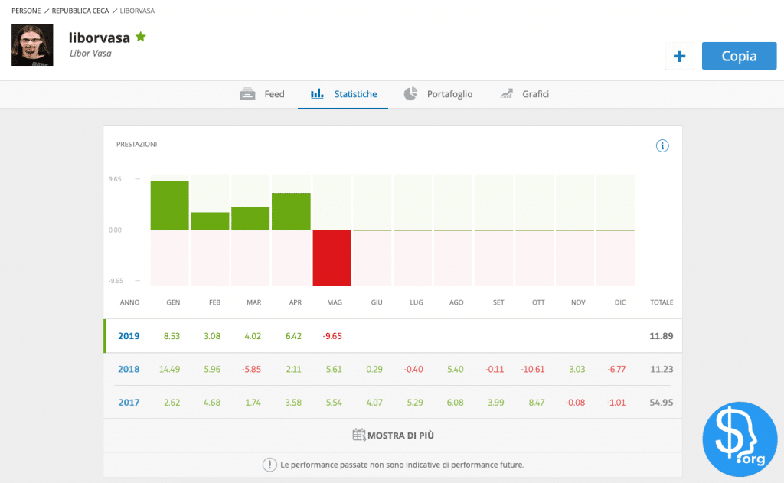784x483 pixels.
Task: Click the 2019 April value 6.42
Action: pyautogui.click(x=293, y=336)
